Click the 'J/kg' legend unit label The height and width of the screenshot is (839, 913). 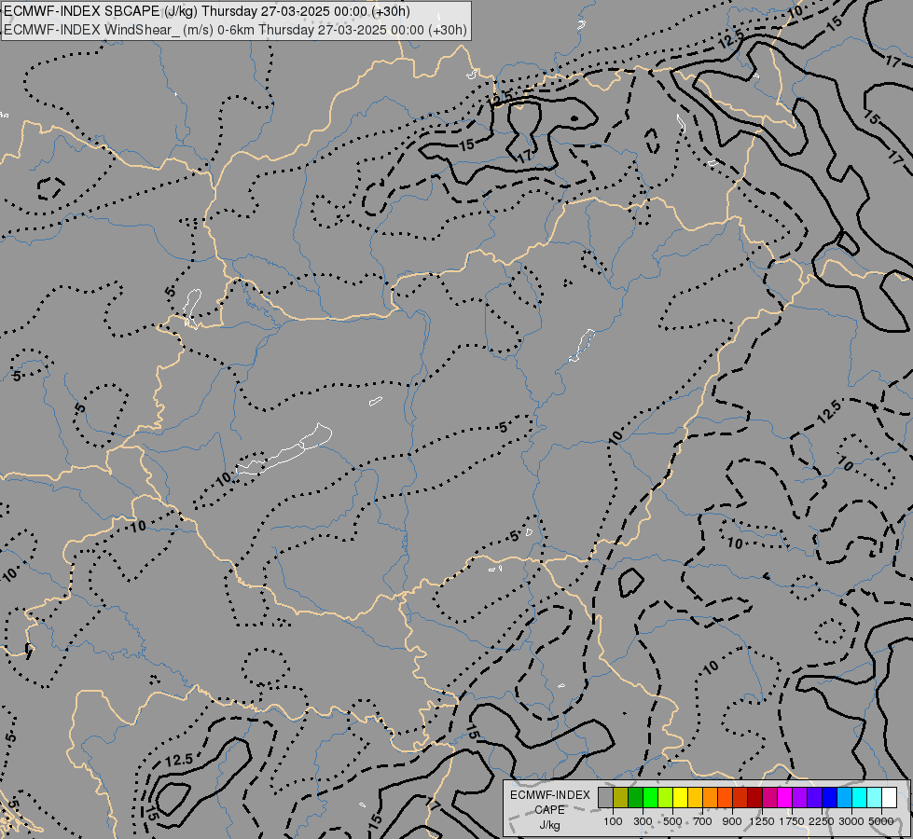[549, 825]
